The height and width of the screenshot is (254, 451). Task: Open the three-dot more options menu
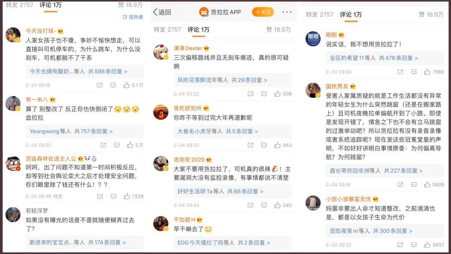click(x=287, y=12)
